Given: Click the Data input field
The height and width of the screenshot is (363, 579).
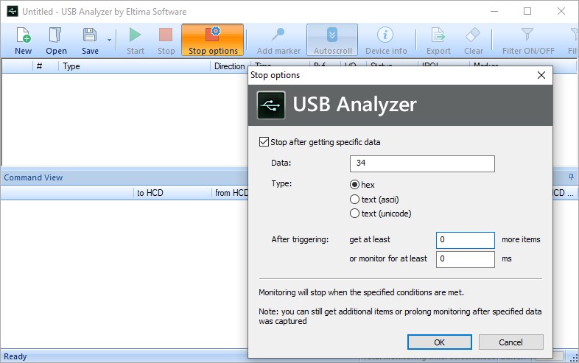Looking at the screenshot, I should point(422,163).
